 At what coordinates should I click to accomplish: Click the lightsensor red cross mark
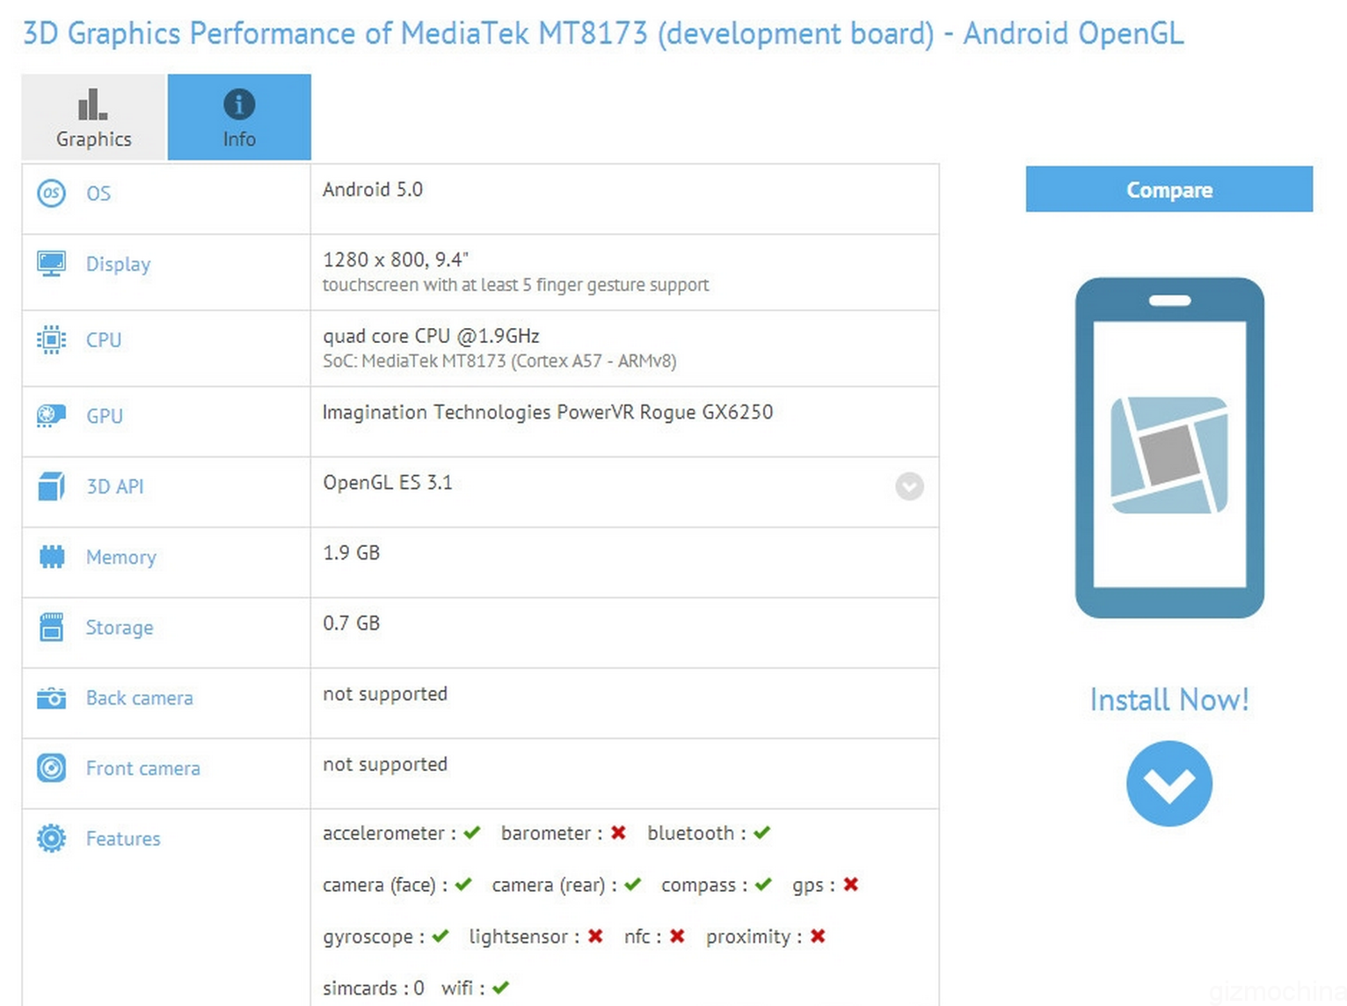pyautogui.click(x=595, y=937)
